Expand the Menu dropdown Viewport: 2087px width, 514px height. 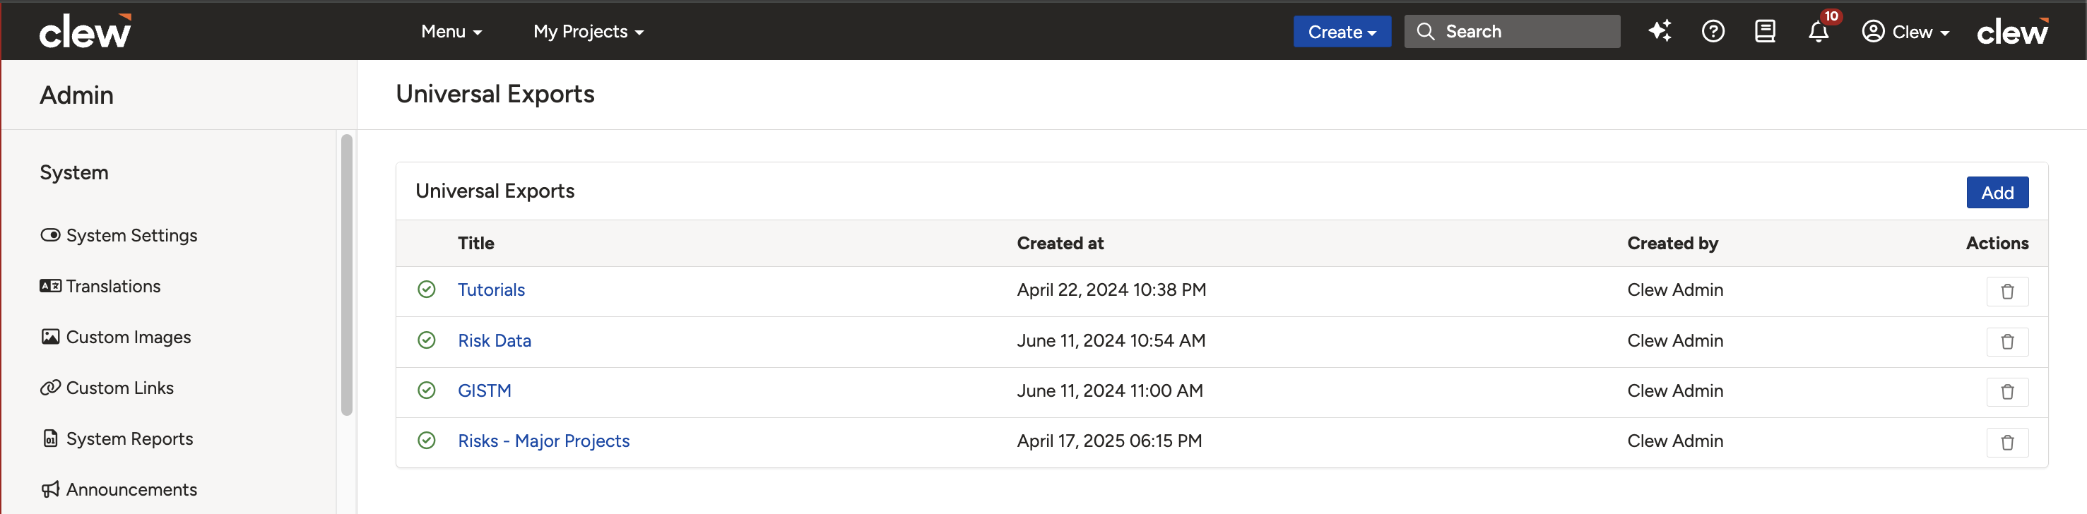click(x=451, y=32)
